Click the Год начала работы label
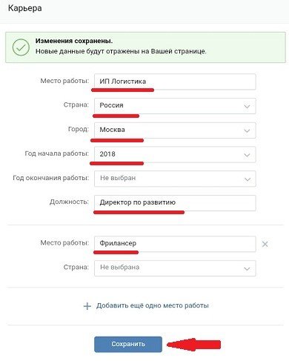The height and width of the screenshot is (361, 289). 56,153
